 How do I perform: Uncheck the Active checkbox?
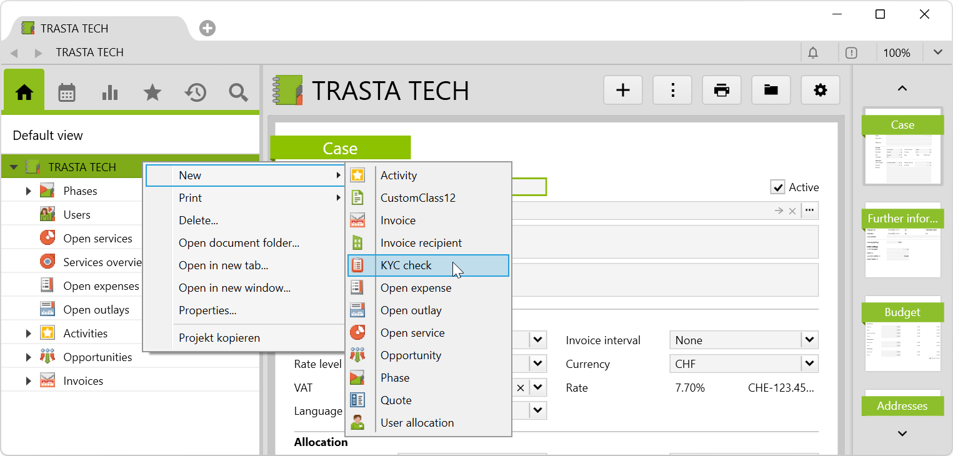coord(778,187)
